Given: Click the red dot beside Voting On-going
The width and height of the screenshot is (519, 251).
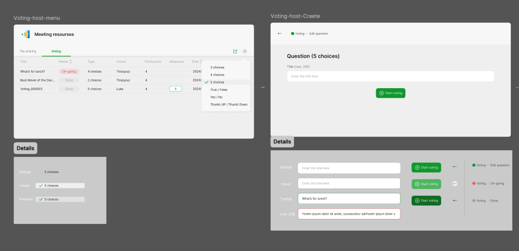Looking at the screenshot, I should tap(474, 184).
